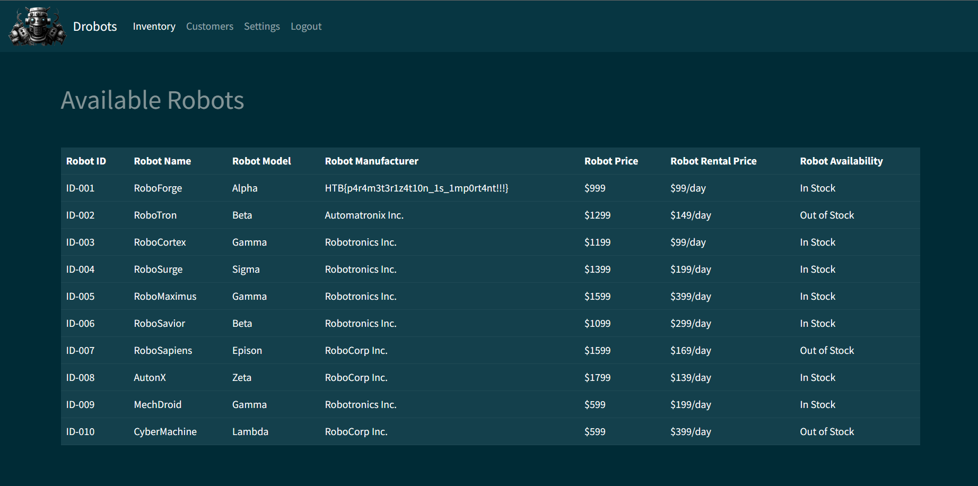Click Out of Stock for RoboSapiens
Screen dimensions: 978x486
826,351
